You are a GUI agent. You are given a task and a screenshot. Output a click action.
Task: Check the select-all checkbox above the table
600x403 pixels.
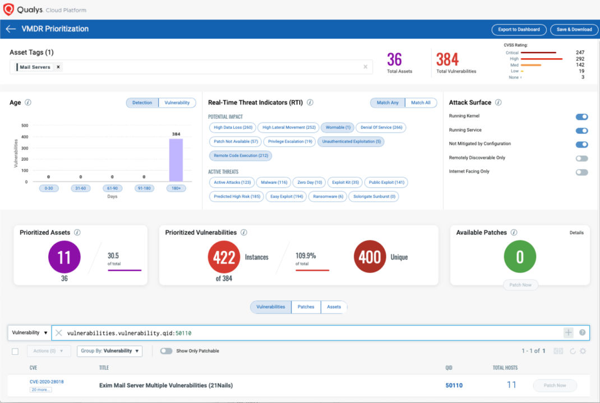(15, 351)
